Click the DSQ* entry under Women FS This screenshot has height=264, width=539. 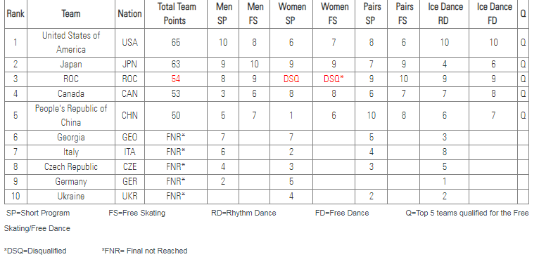[x=334, y=79]
